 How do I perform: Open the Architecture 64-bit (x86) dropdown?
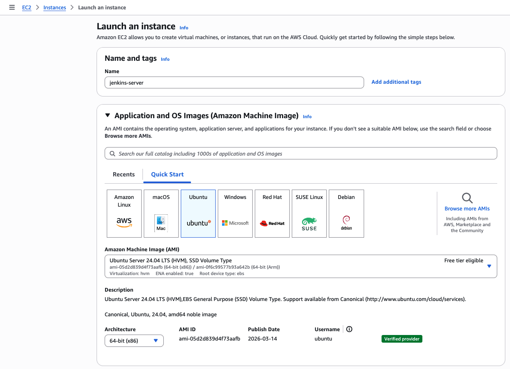click(x=134, y=341)
